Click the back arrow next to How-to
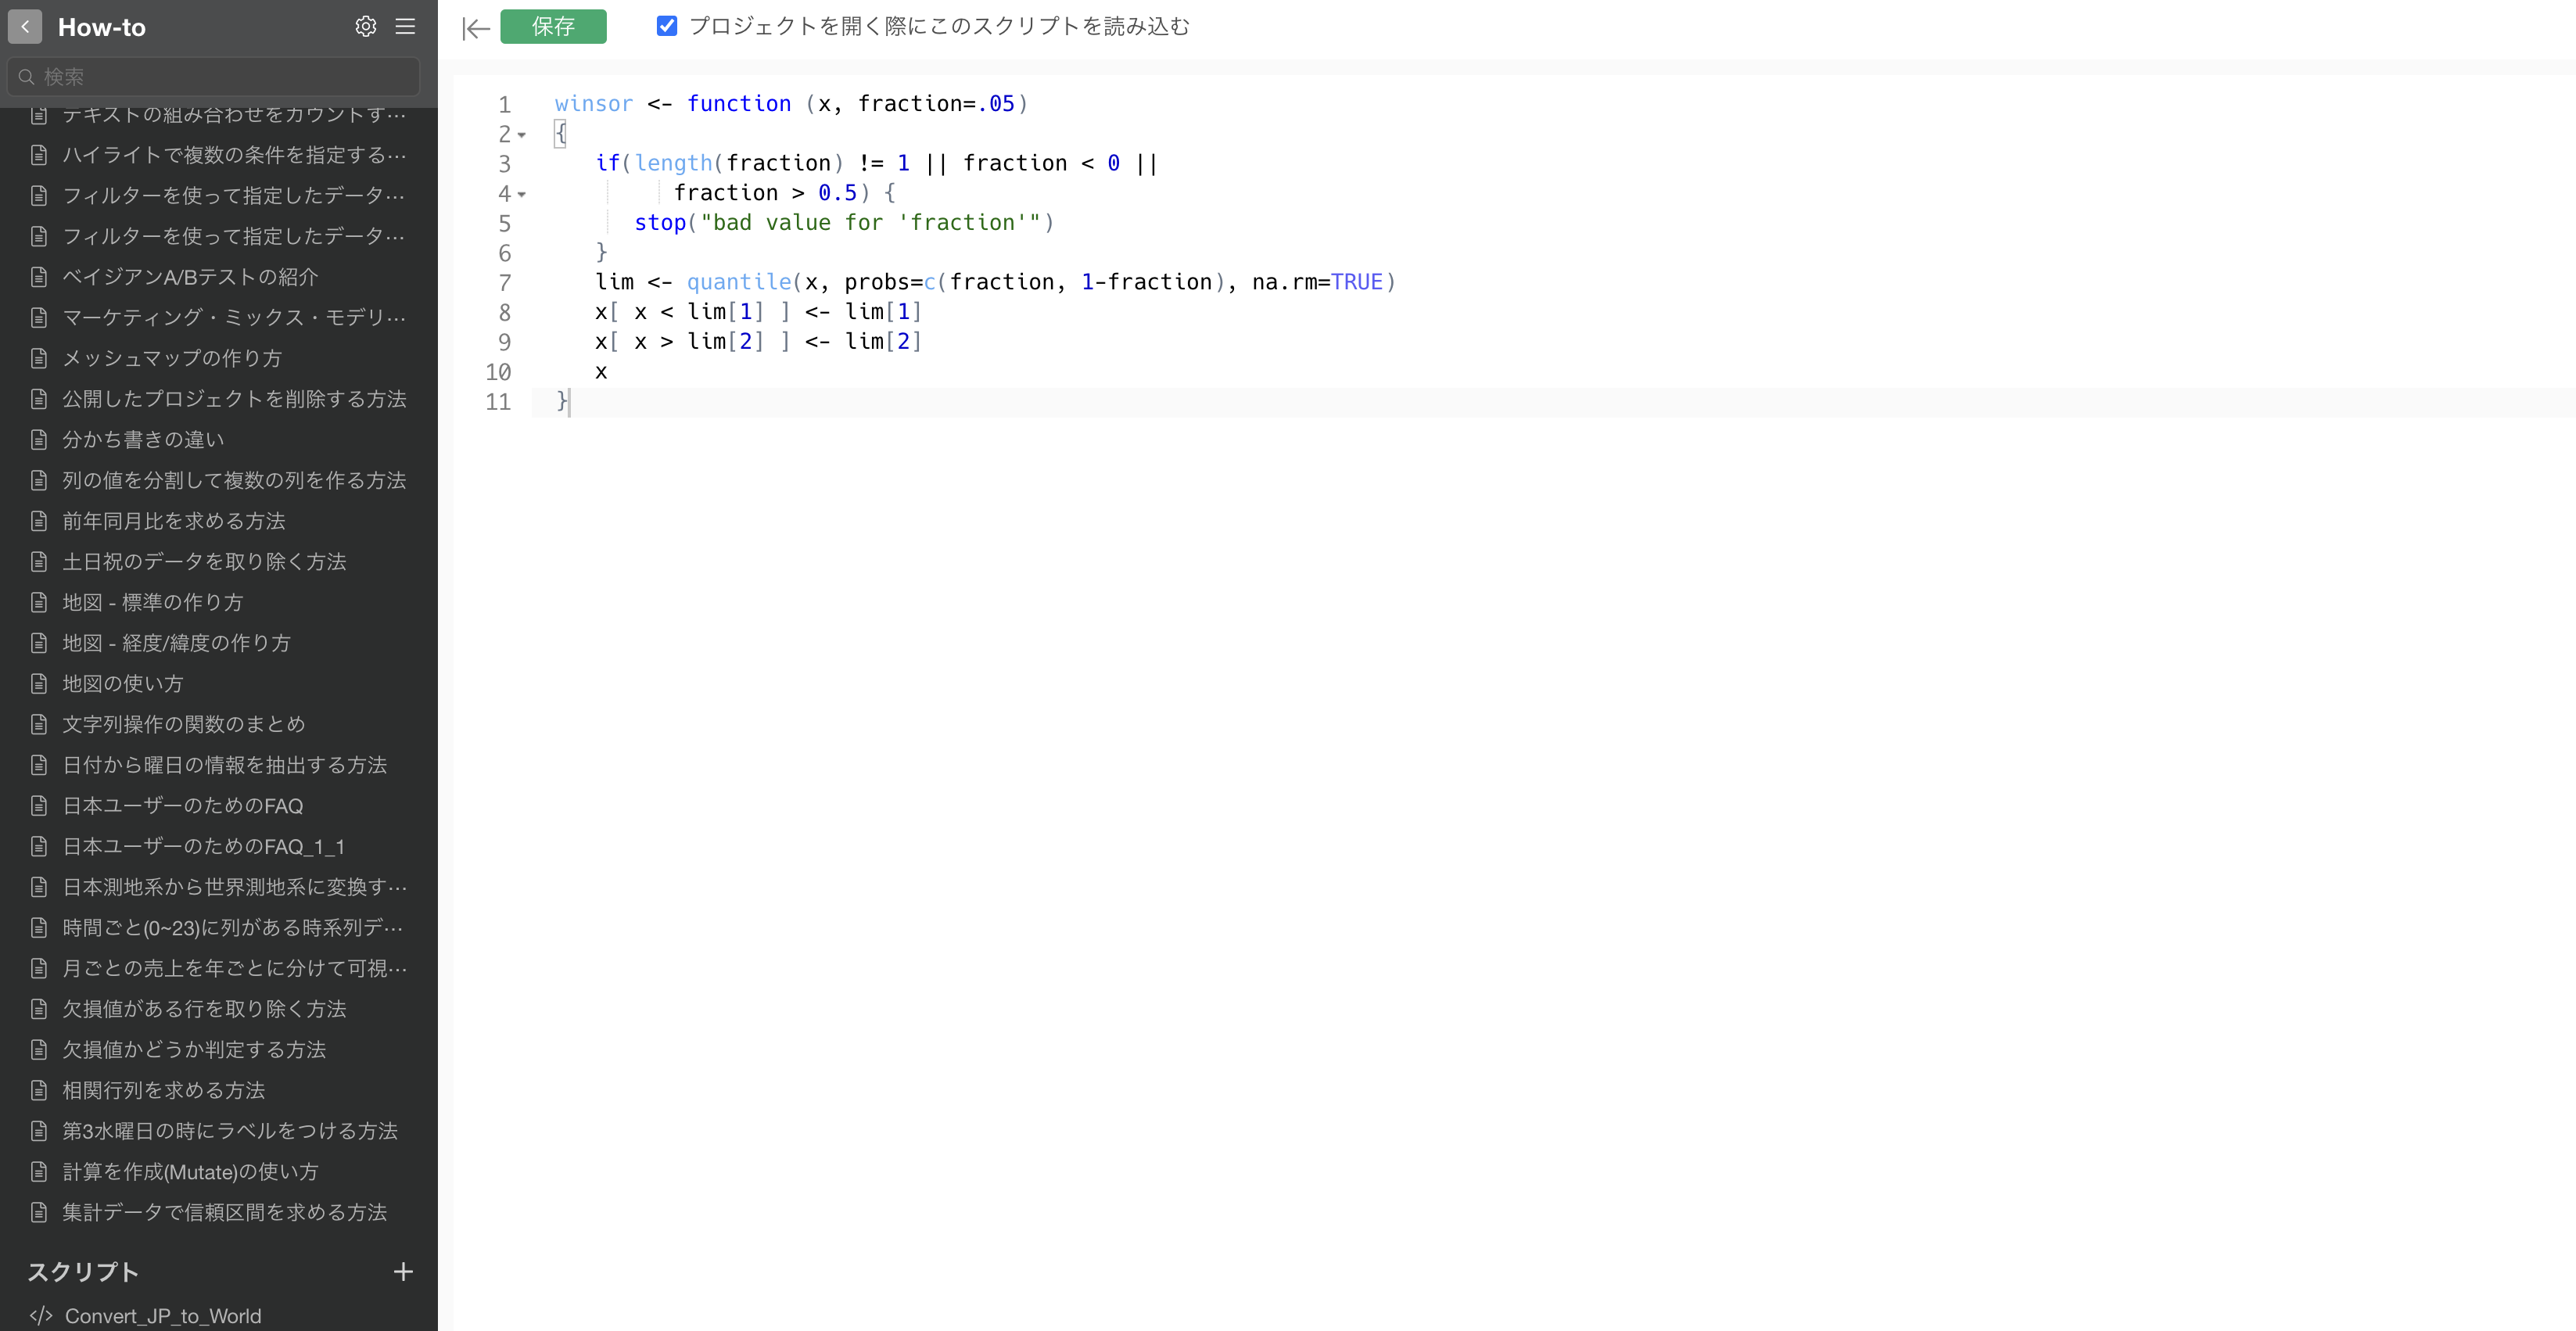2576x1331 pixels. 25,27
